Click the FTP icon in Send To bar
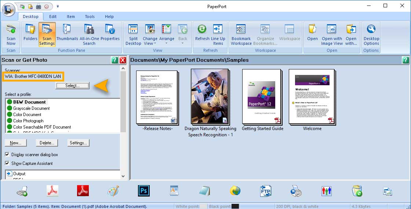 266,191
